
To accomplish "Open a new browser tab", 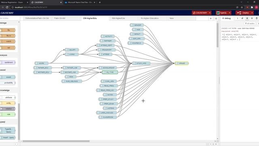I will 100,2.
